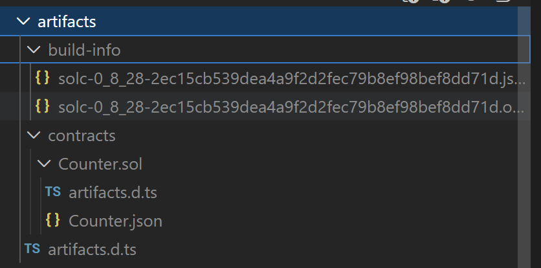Collapse the contracts folder chevron
Viewport: 541px width, 268px height.
(x=35, y=135)
